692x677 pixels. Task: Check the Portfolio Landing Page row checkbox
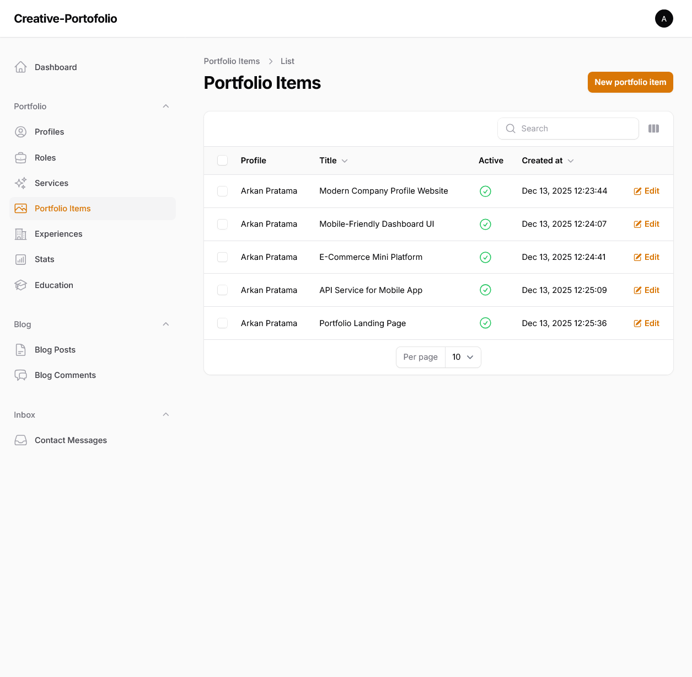coord(222,323)
